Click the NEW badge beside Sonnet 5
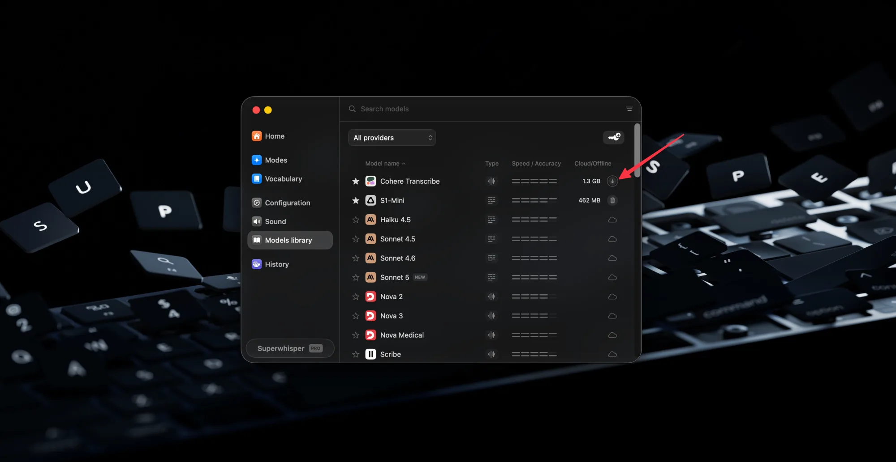This screenshot has width=896, height=462. point(420,277)
